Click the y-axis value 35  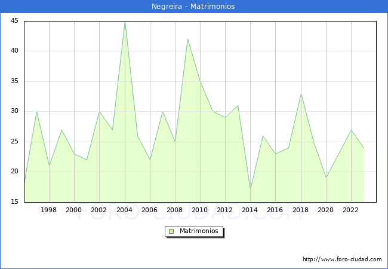14,81
